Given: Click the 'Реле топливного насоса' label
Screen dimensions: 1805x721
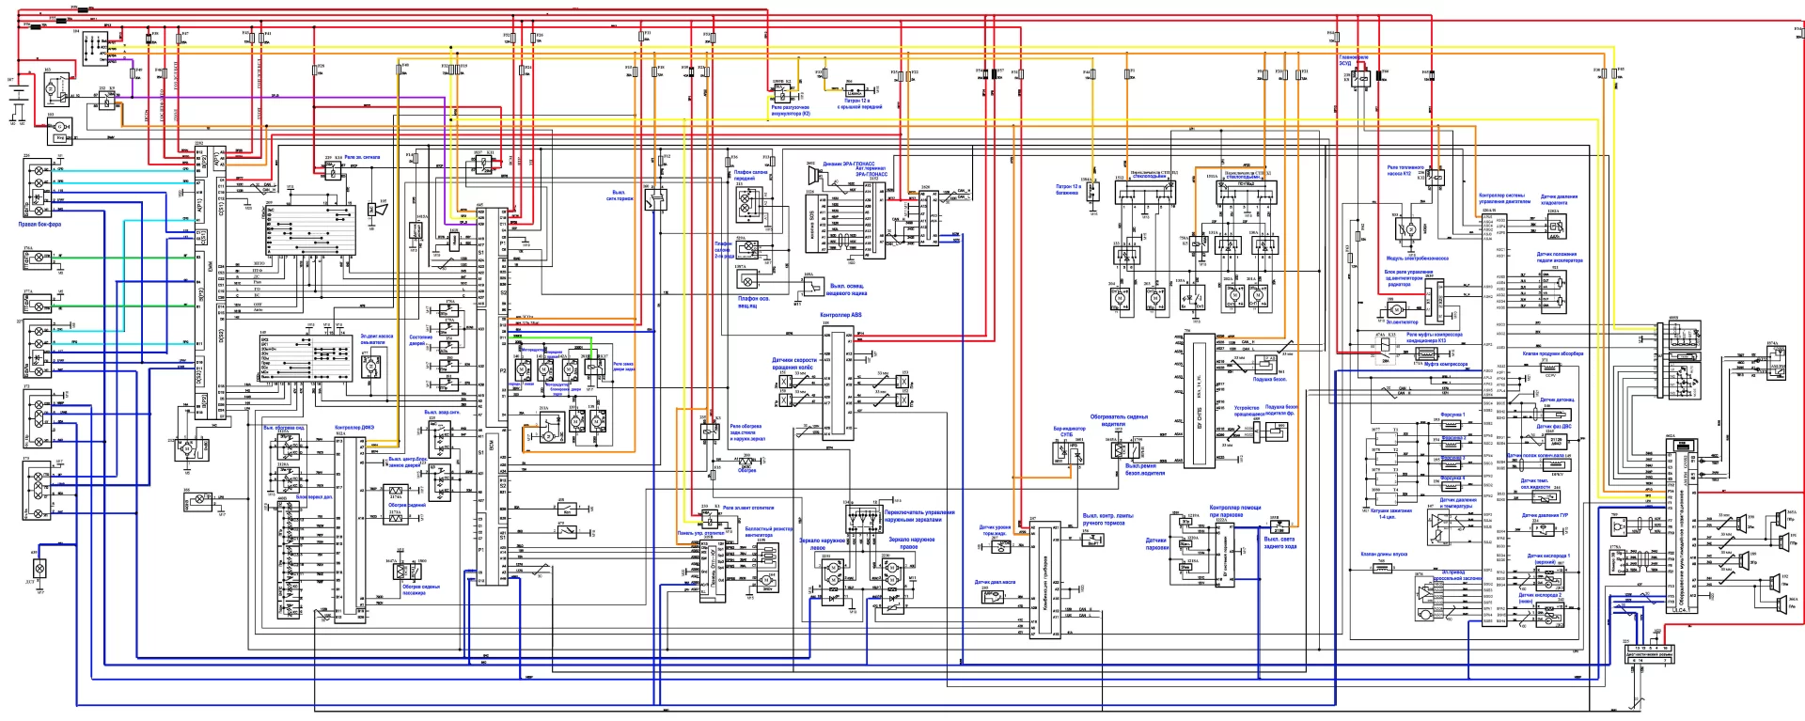Looking at the screenshot, I should 1405,170.
